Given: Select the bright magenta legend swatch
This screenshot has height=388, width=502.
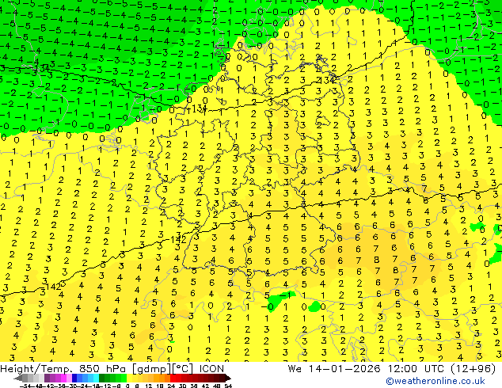Looking at the screenshot, I should pyautogui.click(x=63, y=378).
